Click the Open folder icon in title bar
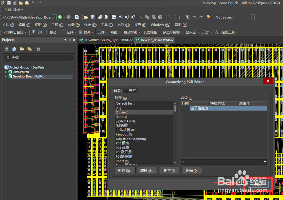The height and width of the screenshot is (200, 283). 21,3
